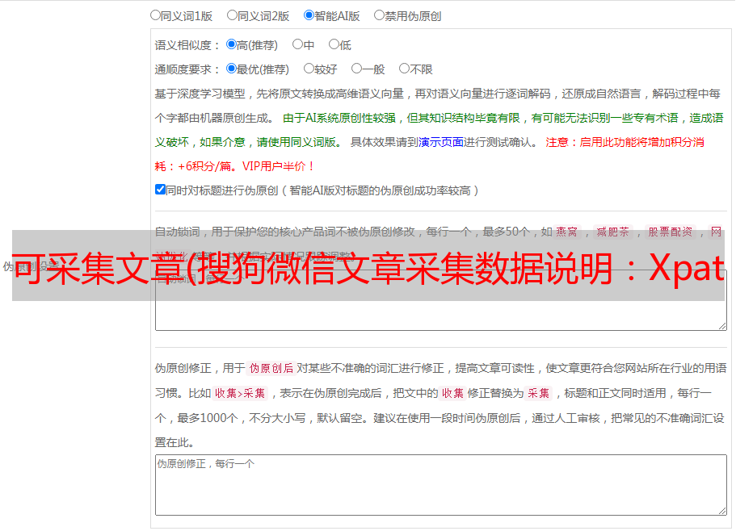The height and width of the screenshot is (531, 736).
Task: Set 通顺度要求 to 不限
Action: 404,69
